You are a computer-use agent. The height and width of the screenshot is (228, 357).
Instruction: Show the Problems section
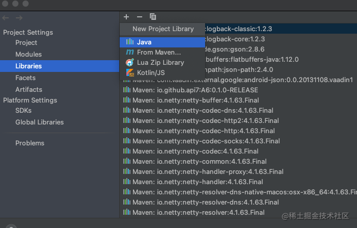point(30,143)
